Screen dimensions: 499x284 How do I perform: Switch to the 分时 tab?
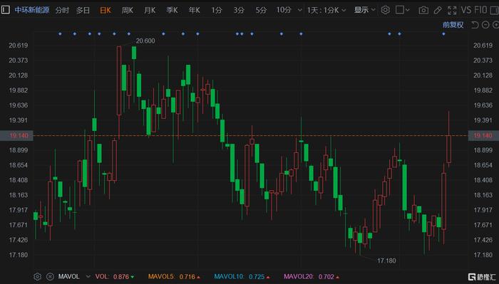62,10
